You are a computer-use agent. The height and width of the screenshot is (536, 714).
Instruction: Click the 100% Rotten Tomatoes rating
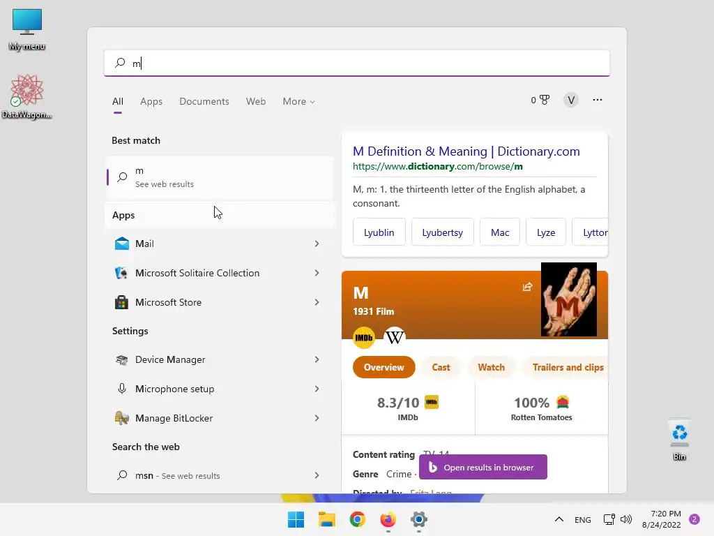point(541,408)
